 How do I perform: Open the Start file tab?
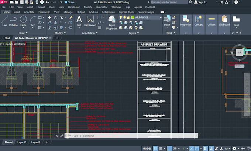pos(7,38)
